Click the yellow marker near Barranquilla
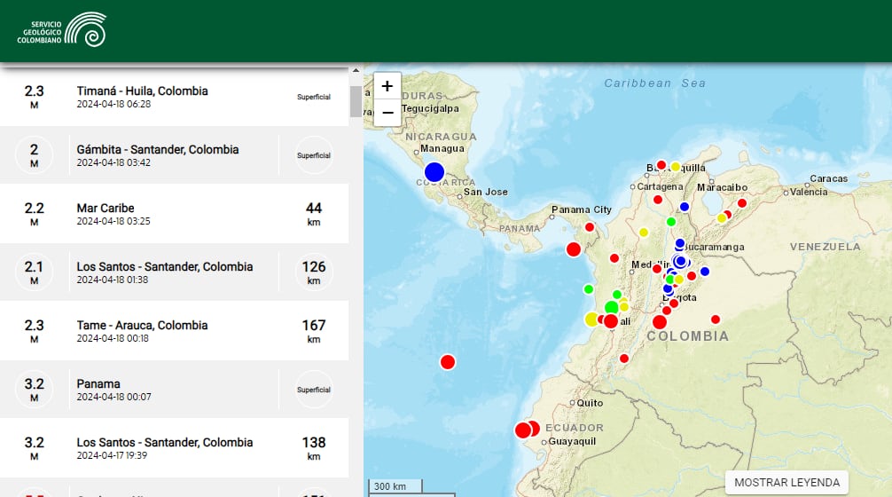This screenshot has width=892, height=497. [x=676, y=167]
